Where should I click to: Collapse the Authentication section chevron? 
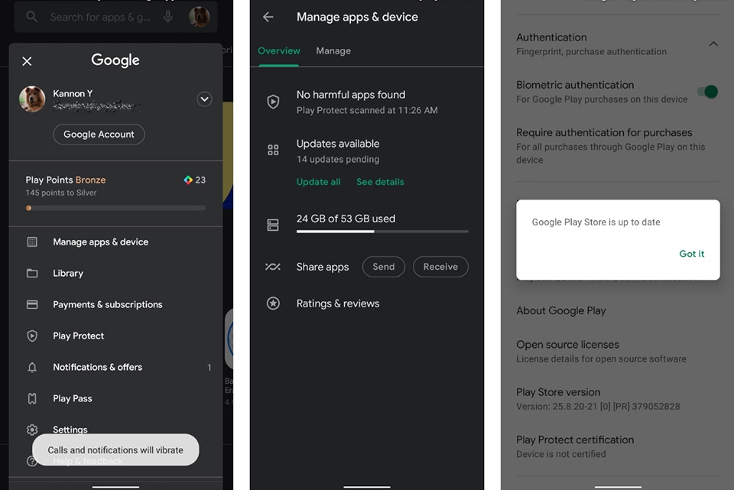click(713, 44)
